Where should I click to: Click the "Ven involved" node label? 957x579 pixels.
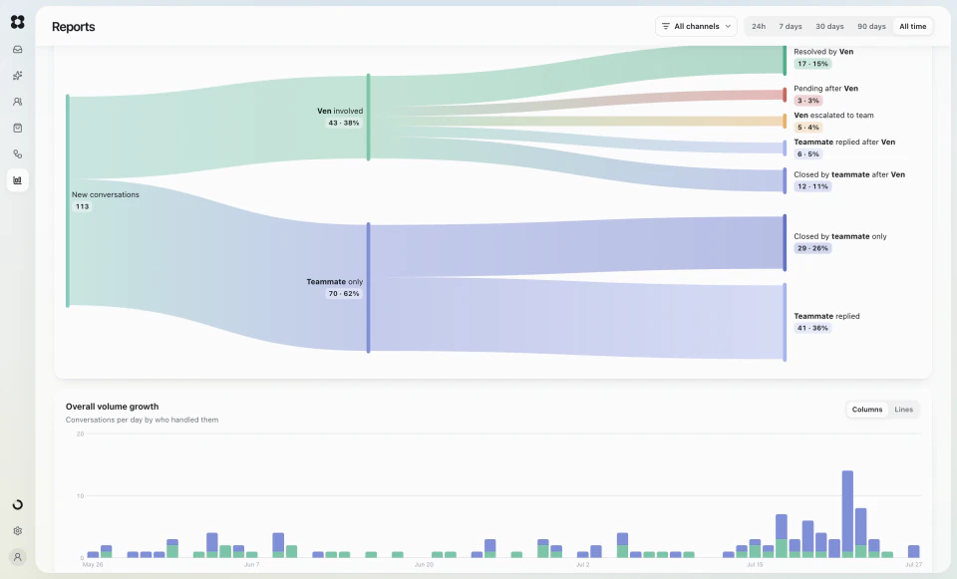pos(340,111)
